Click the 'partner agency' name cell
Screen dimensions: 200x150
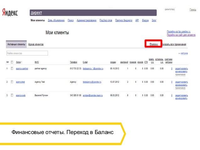[x=41, y=69]
